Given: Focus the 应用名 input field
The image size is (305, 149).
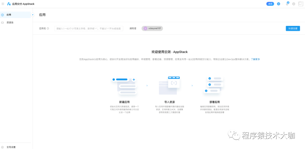Looking at the screenshot, I should pyautogui.click(x=89, y=28).
